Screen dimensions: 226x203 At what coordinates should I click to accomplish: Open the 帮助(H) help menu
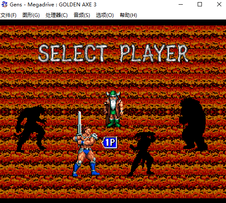click(128, 15)
